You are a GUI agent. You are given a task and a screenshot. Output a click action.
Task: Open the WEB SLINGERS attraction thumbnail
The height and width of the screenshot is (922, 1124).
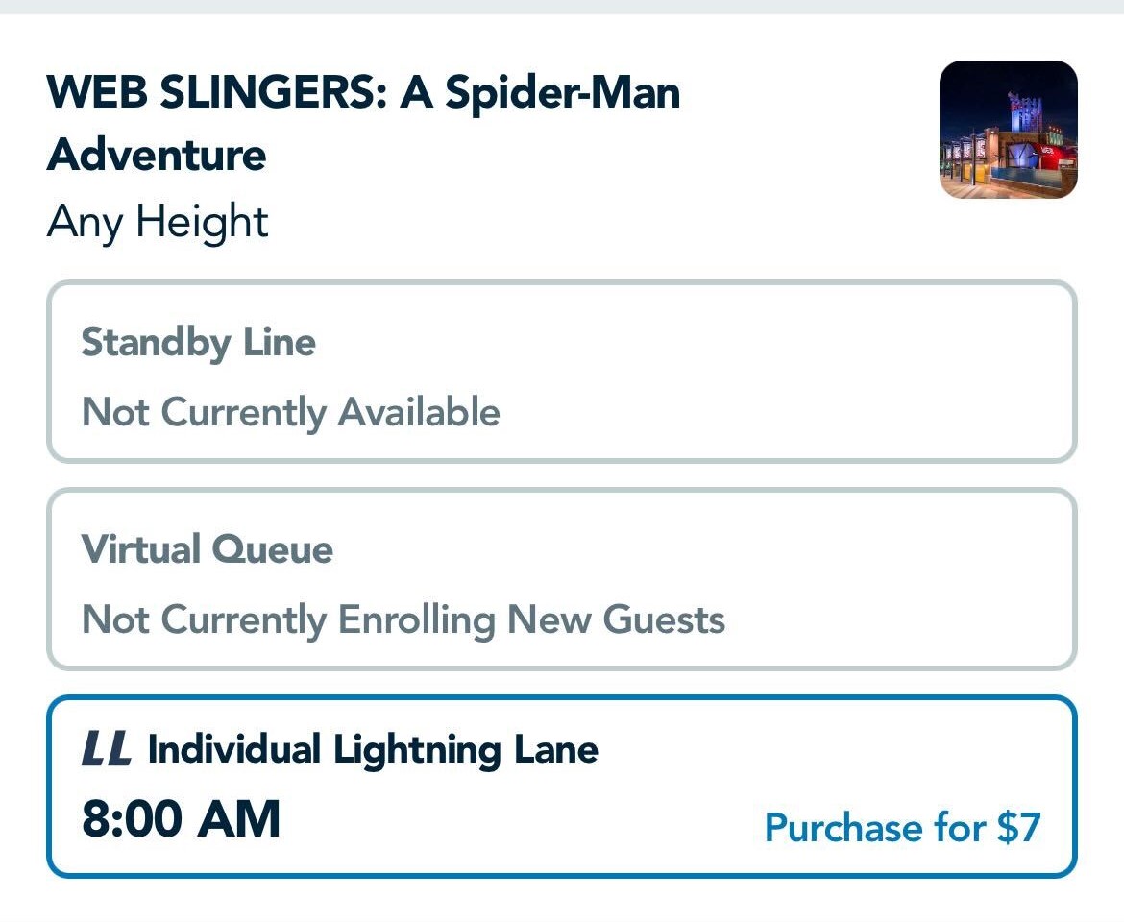click(x=1008, y=130)
